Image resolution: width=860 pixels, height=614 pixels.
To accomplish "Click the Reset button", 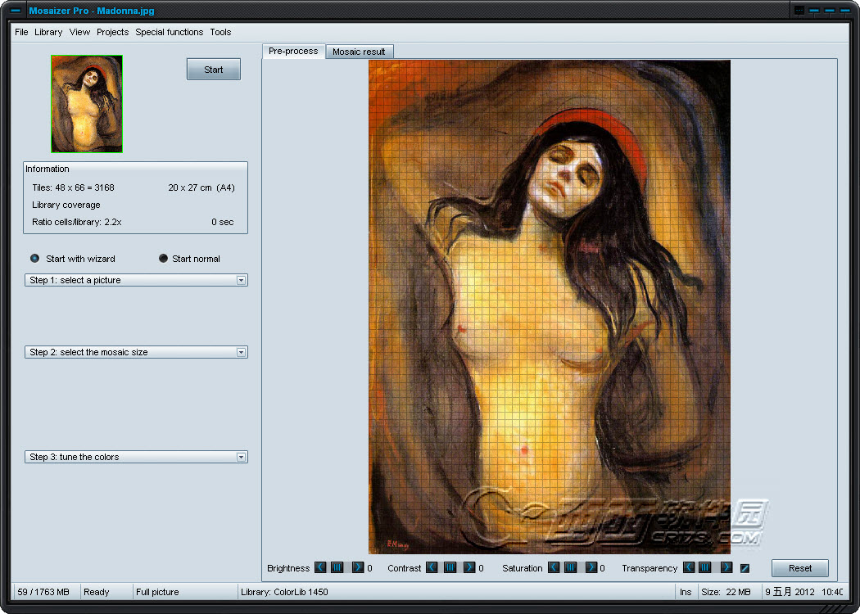I will [799, 568].
